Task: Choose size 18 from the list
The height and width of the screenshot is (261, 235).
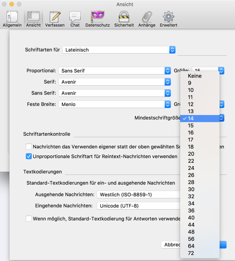Action: click(191, 147)
